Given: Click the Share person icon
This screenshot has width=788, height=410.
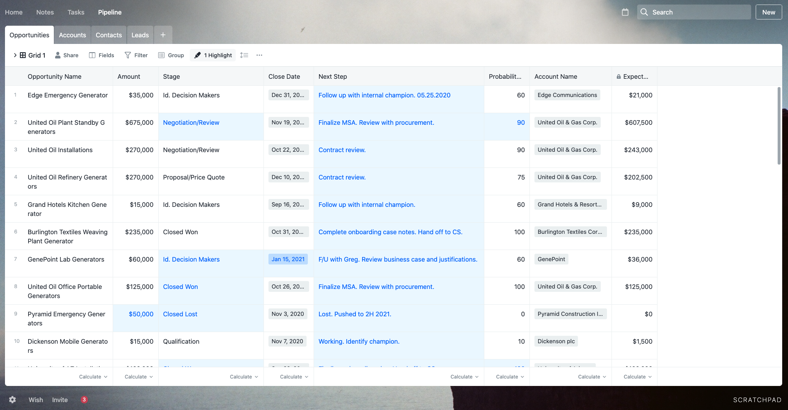Looking at the screenshot, I should (x=58, y=55).
